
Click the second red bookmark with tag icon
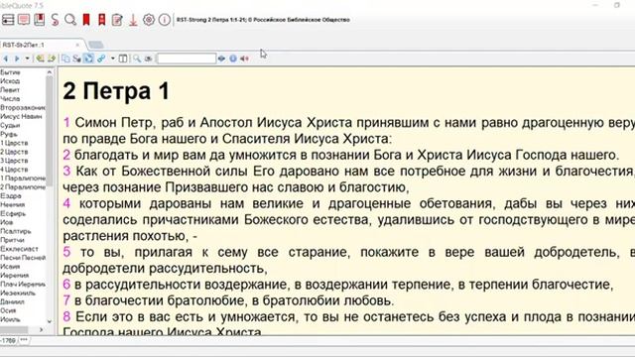point(101,20)
